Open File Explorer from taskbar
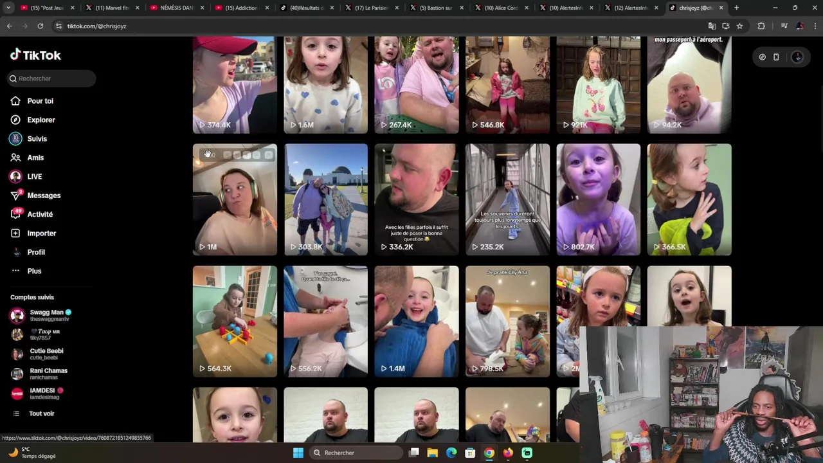This screenshot has width=823, height=463. pyautogui.click(x=433, y=453)
